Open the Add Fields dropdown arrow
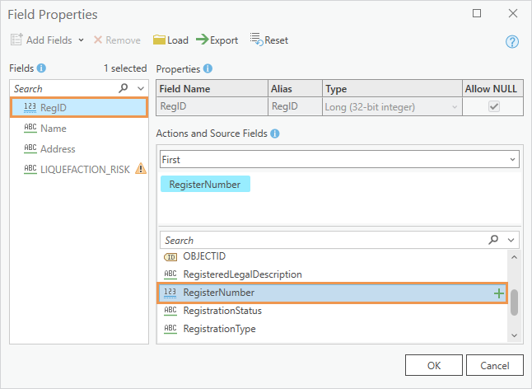 pyautogui.click(x=81, y=40)
